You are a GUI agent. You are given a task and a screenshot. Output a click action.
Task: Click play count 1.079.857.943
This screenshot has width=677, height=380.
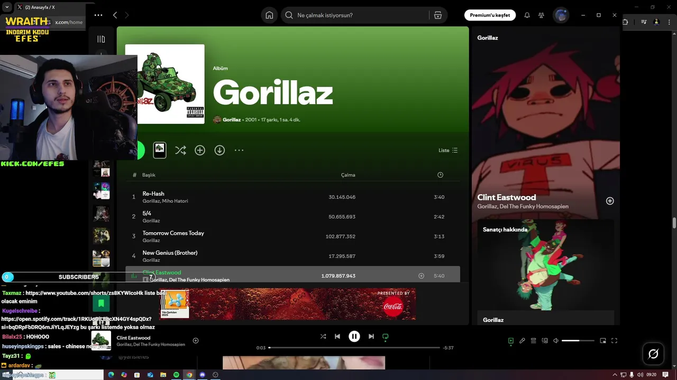[338, 275]
